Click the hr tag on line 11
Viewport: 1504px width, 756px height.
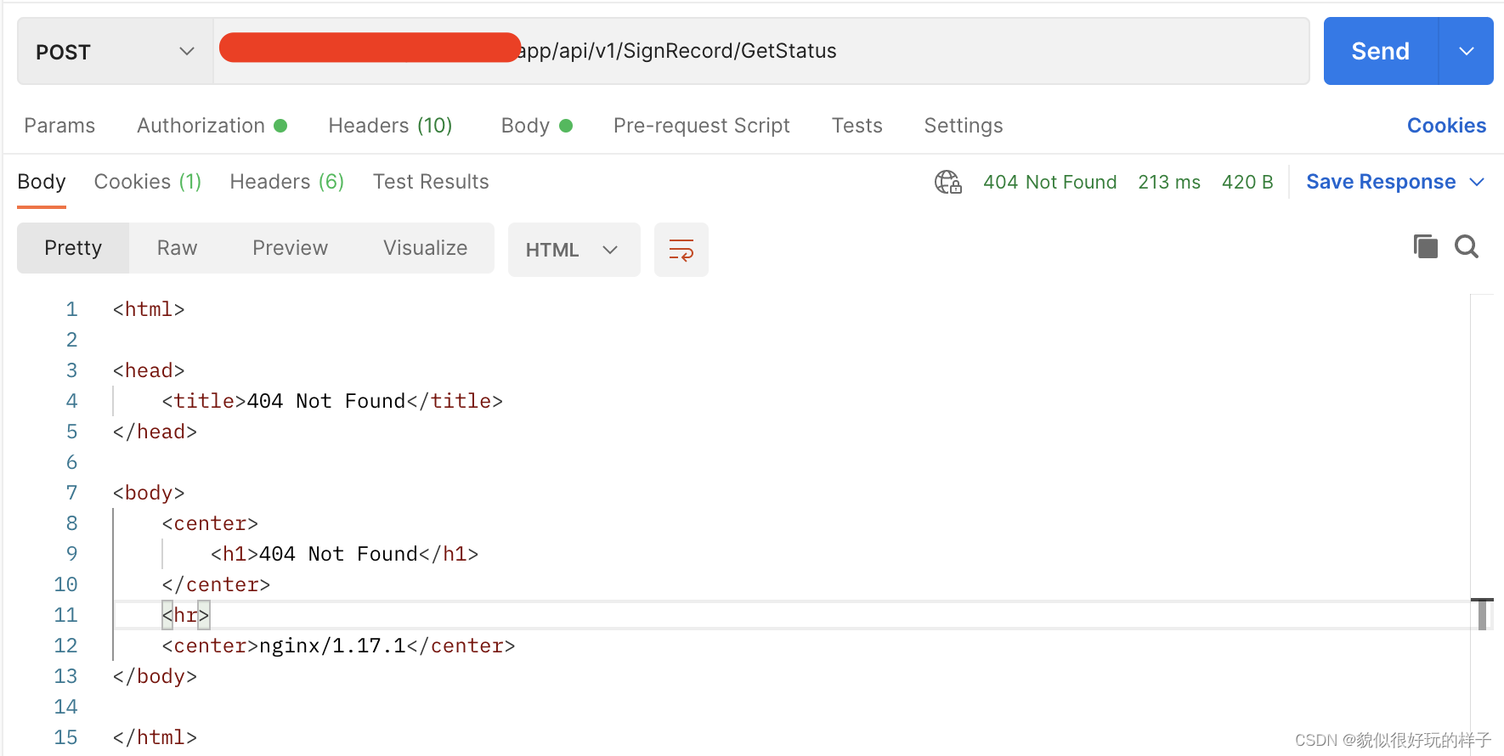186,615
